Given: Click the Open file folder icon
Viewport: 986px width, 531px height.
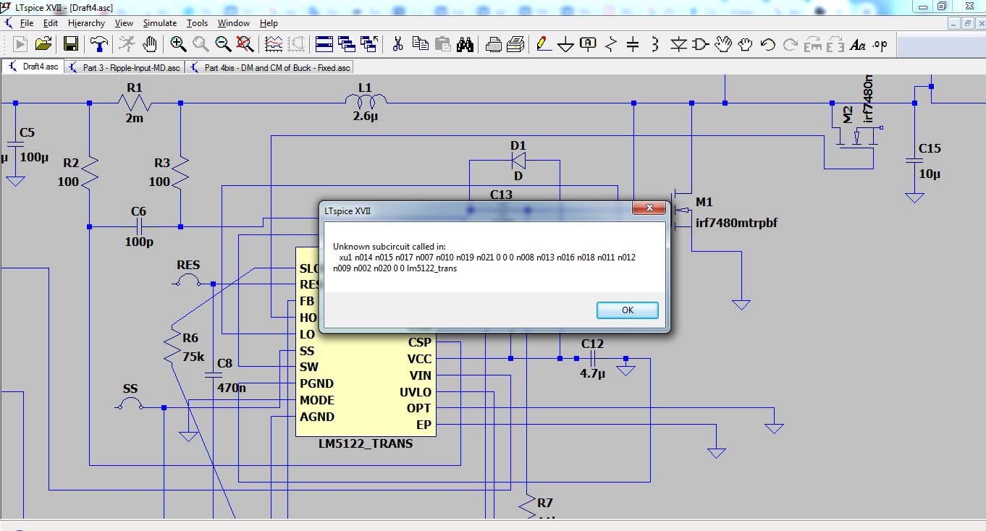Looking at the screenshot, I should click(x=43, y=44).
